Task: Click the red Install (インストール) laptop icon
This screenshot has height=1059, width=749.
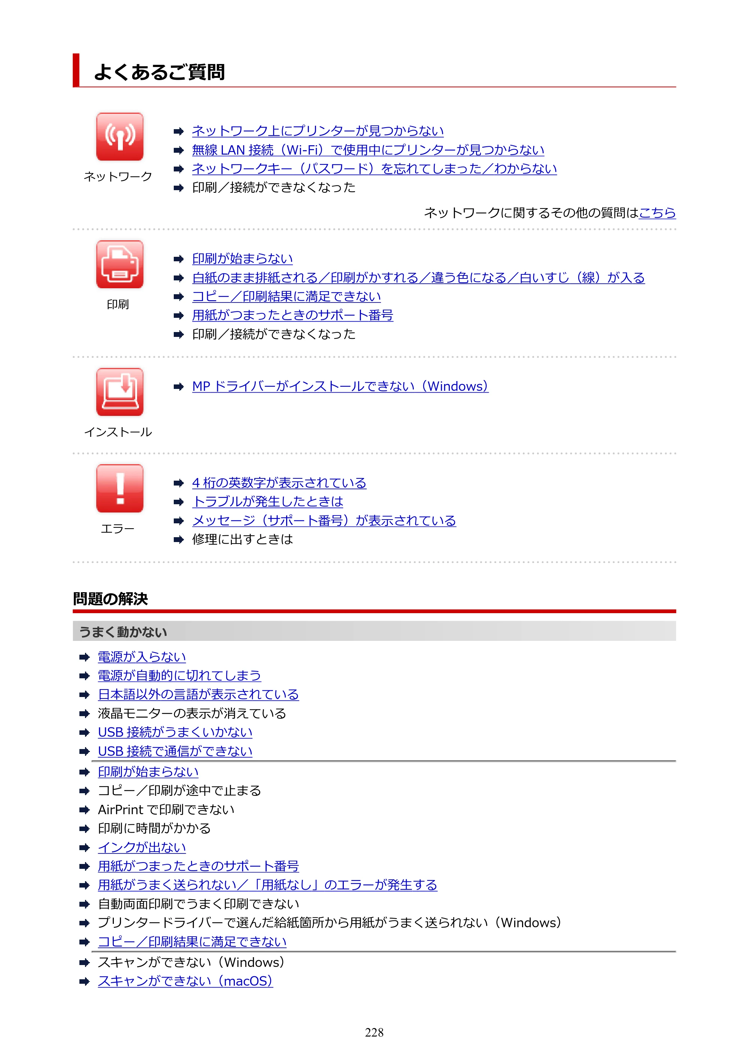Action: 119,392
